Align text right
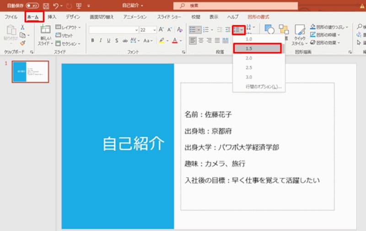 tap(209, 41)
